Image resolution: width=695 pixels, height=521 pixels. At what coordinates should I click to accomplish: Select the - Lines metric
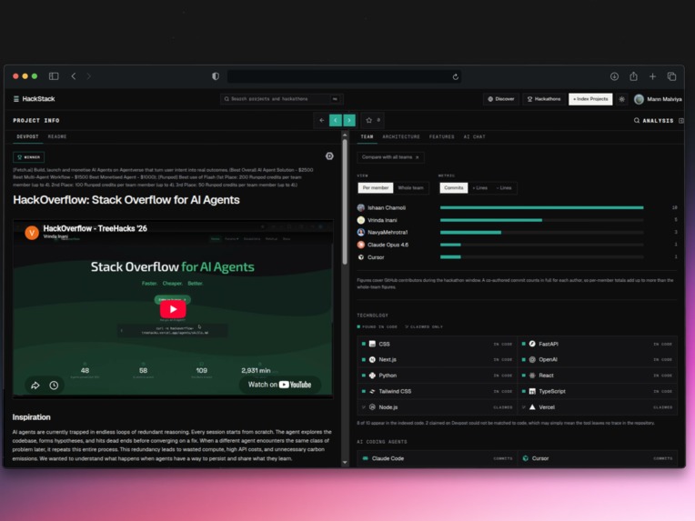tap(504, 188)
